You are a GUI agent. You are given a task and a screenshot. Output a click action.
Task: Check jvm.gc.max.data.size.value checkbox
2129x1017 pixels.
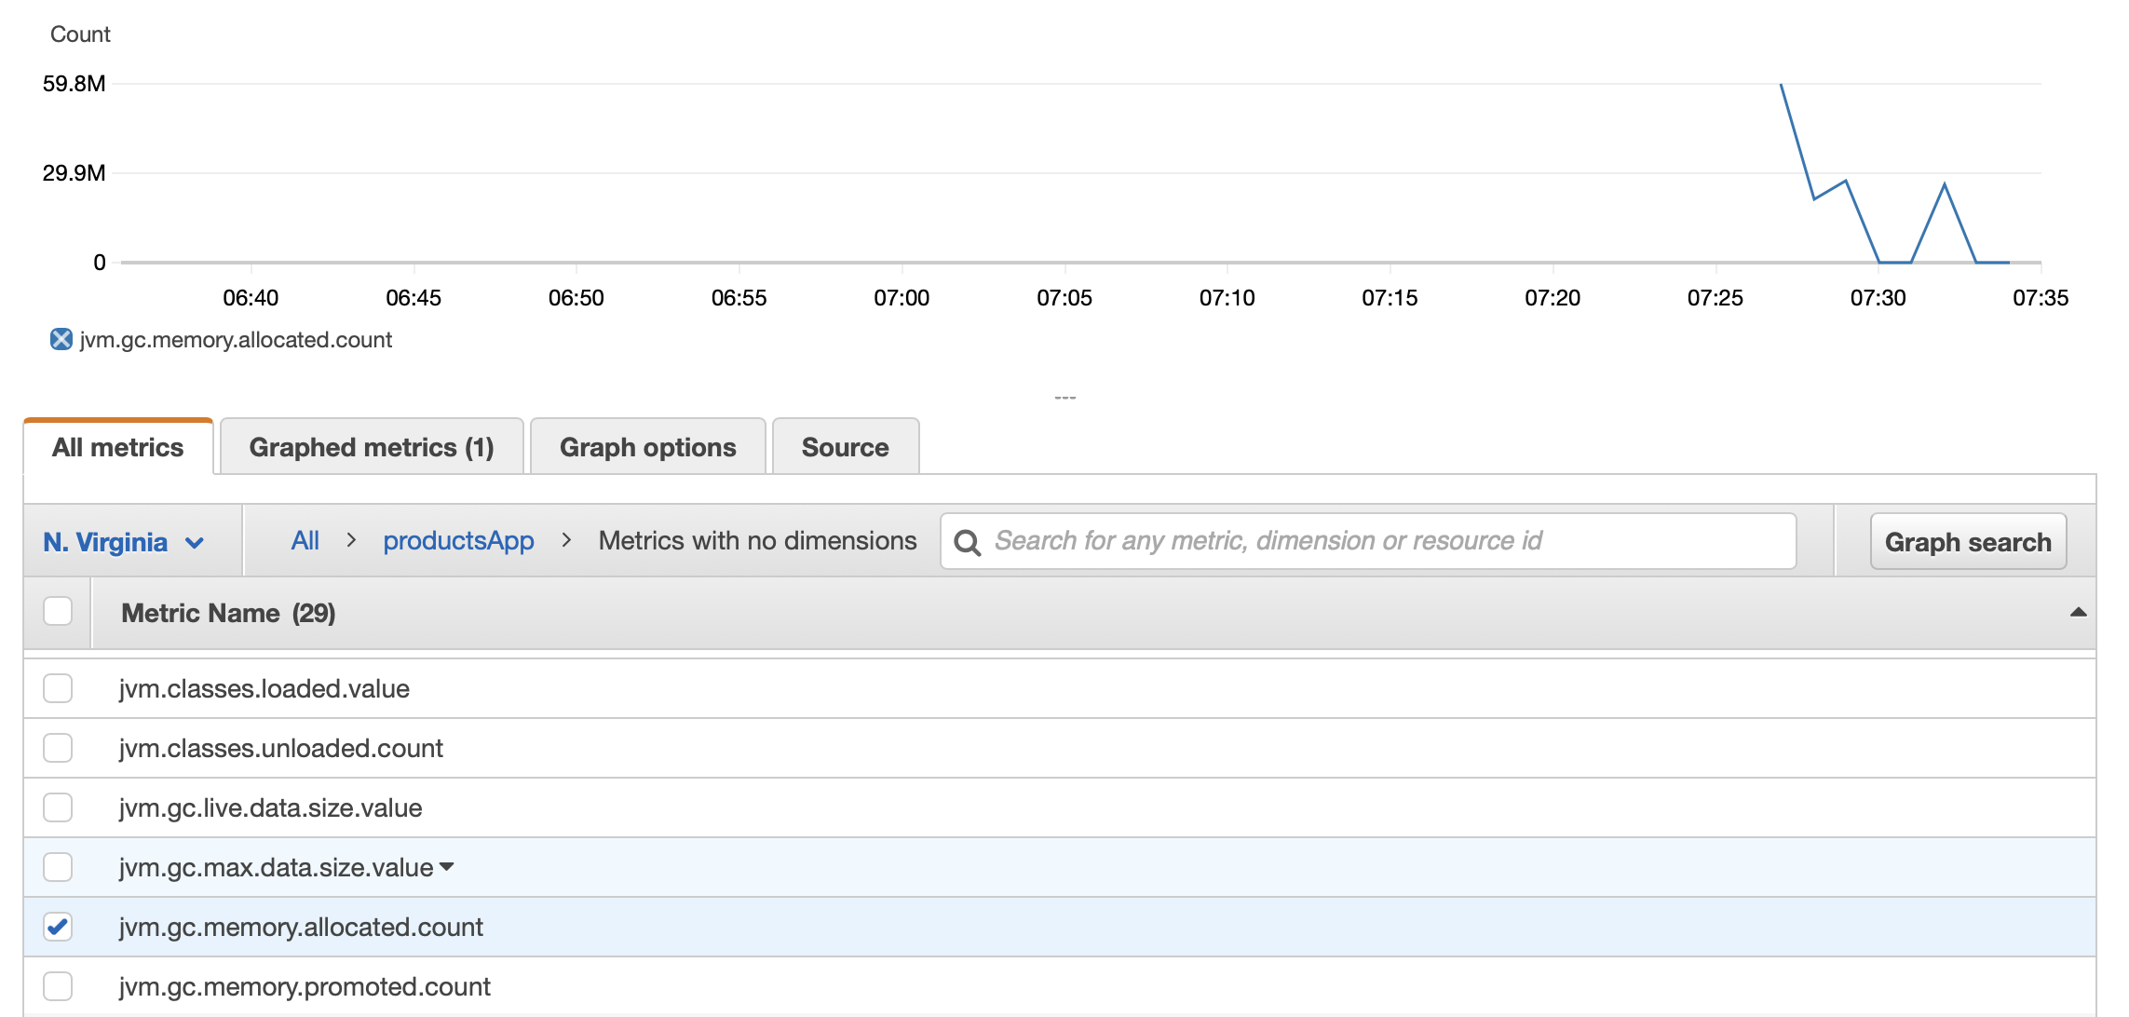pyautogui.click(x=58, y=867)
